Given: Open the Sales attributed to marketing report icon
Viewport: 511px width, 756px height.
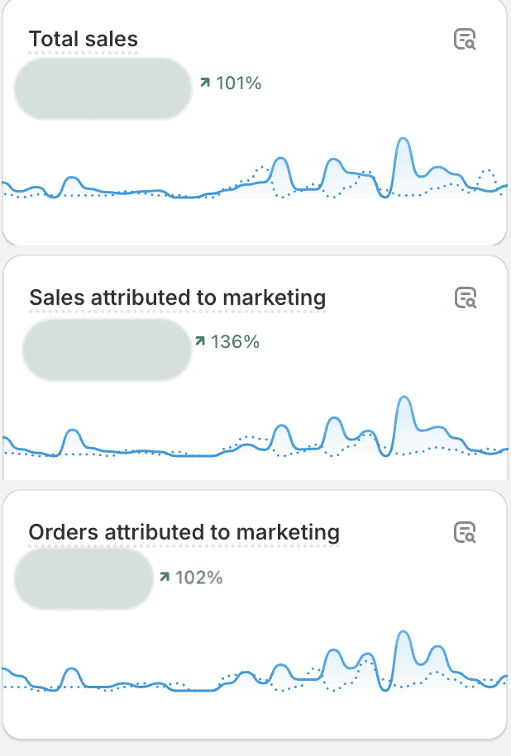Looking at the screenshot, I should tap(466, 297).
